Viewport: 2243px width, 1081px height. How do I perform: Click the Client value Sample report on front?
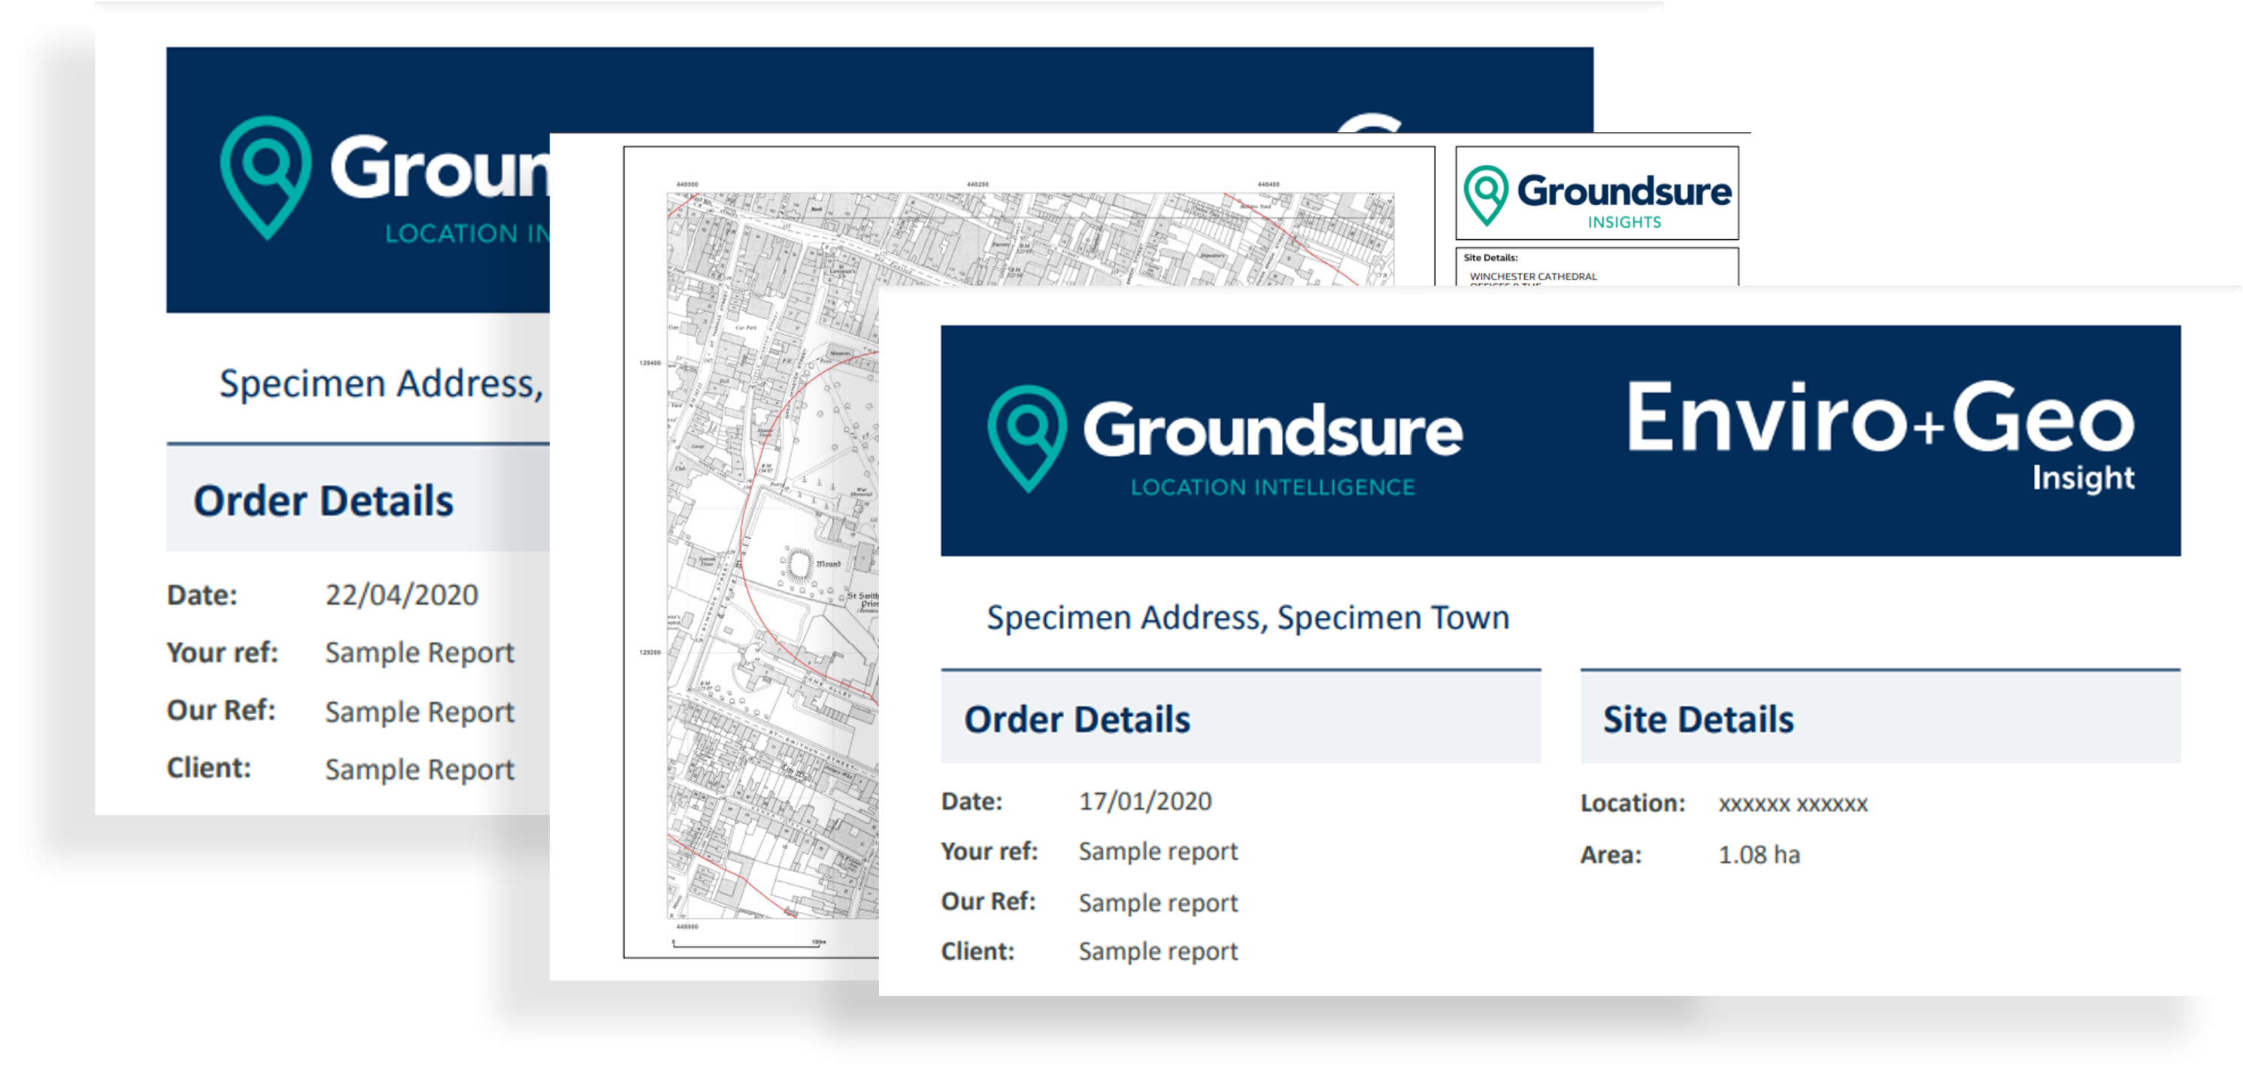[x=1157, y=951]
